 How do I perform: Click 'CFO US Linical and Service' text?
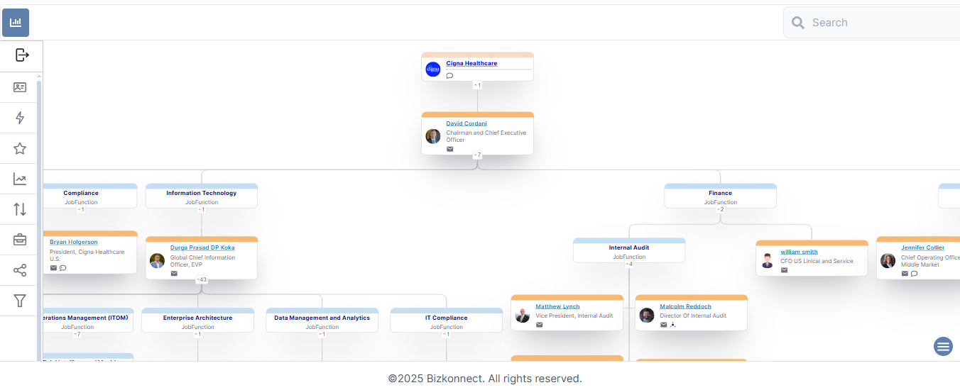pos(817,261)
